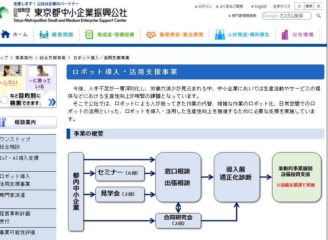This screenshot has width=328, height=240.
Task: Click 革新的事業展開設備投資支援 green box
Action: point(297,177)
